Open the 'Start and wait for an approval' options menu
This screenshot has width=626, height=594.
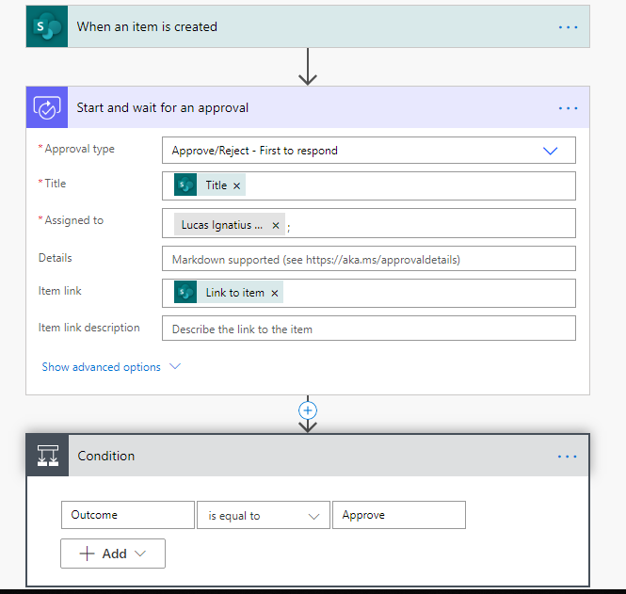coord(568,108)
